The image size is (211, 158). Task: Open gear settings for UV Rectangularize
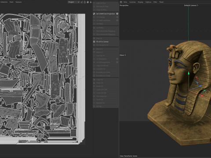point(117,62)
